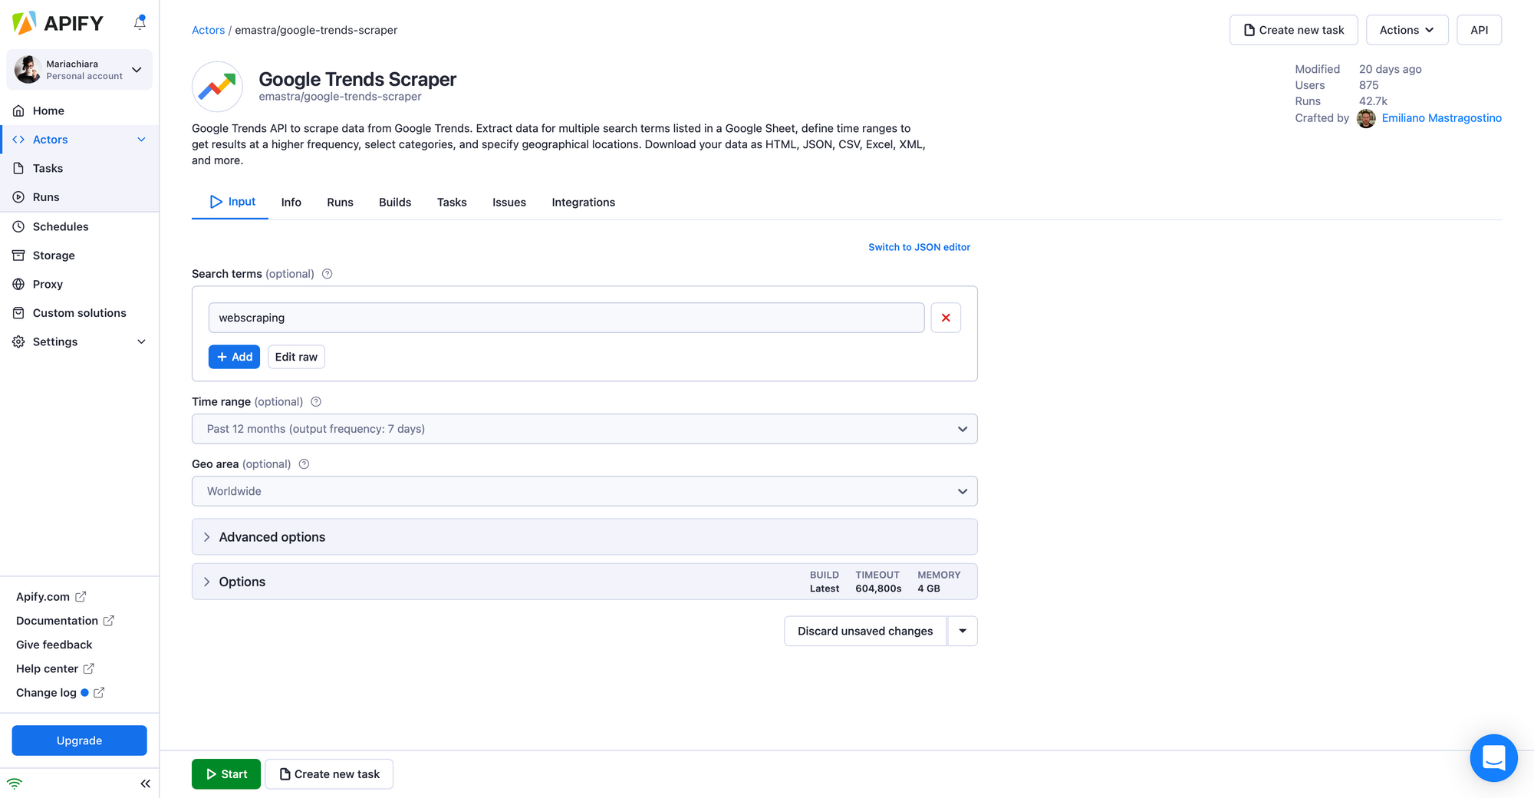
Task: Open the Time range dropdown
Action: 584,429
